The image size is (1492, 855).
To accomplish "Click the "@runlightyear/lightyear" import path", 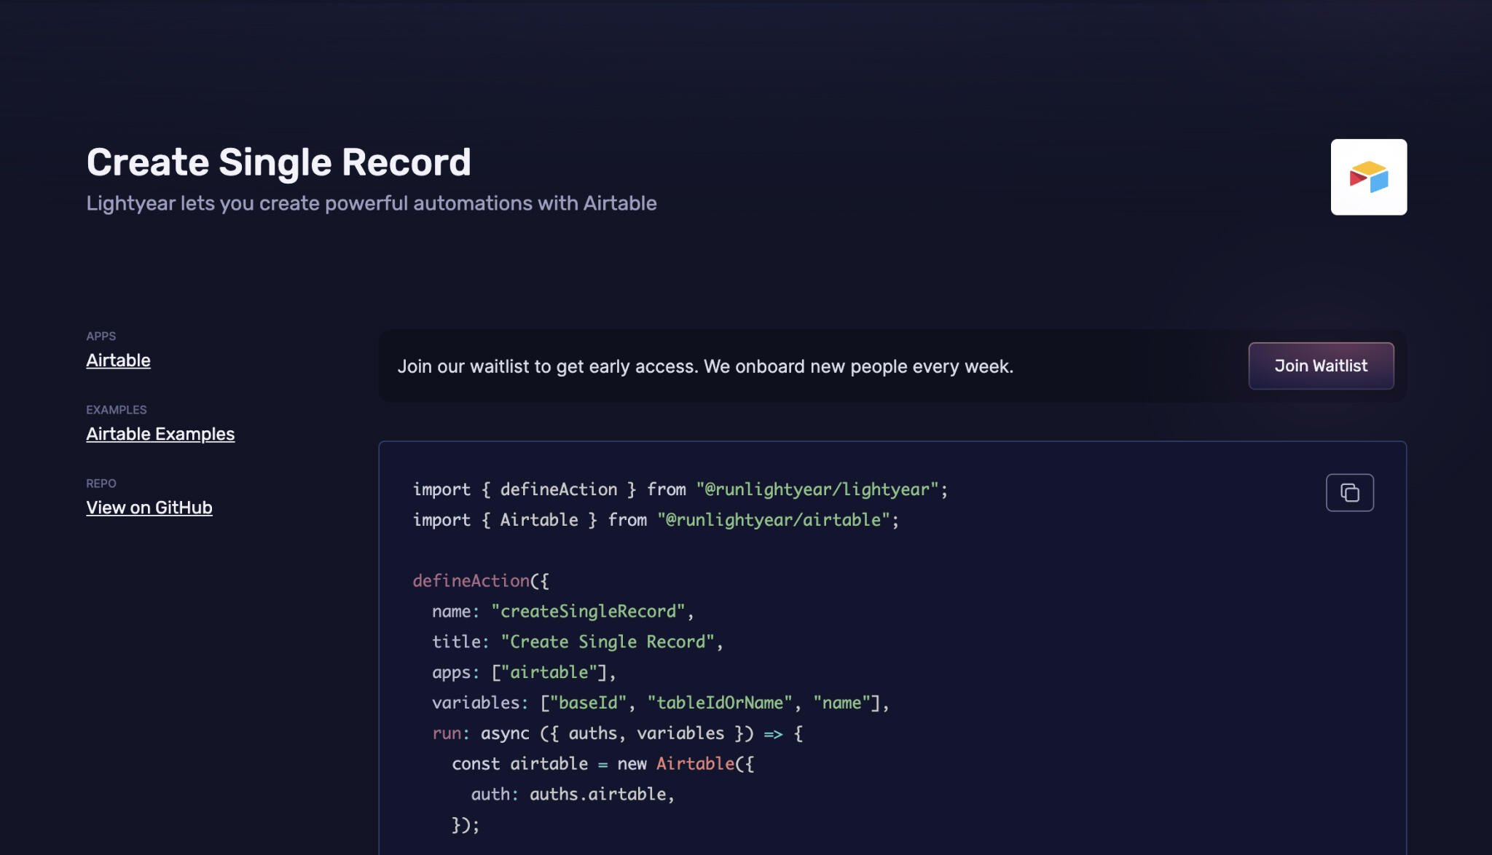I will point(816,489).
